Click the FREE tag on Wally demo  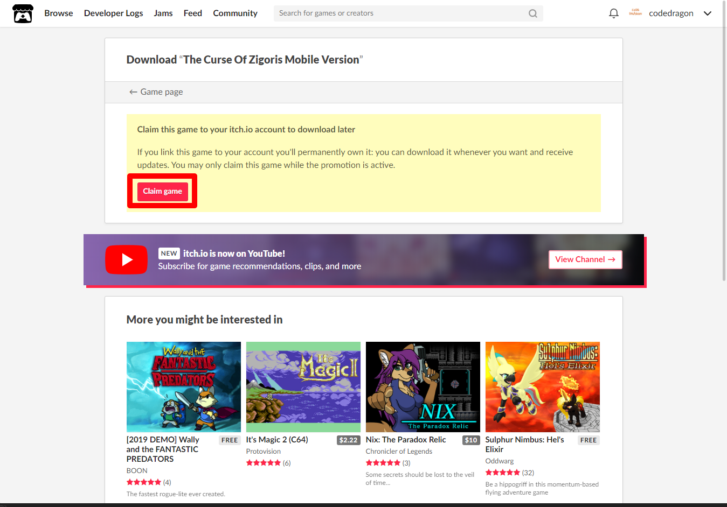[x=230, y=440]
